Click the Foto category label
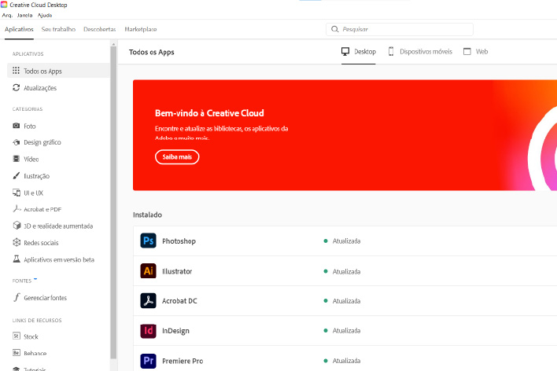Image resolution: width=557 pixels, height=371 pixels. tap(29, 126)
